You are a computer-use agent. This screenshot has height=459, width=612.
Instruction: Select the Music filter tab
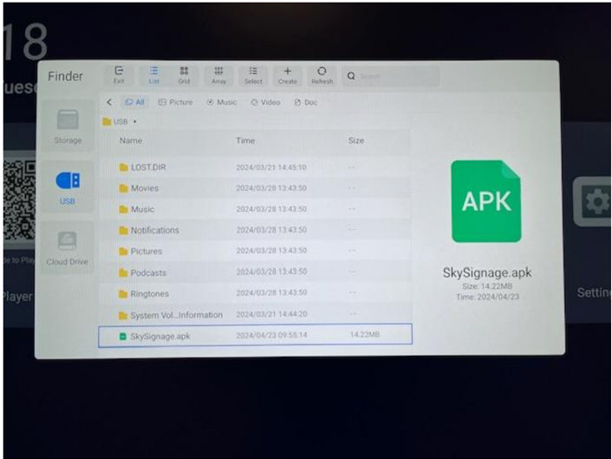[222, 102]
